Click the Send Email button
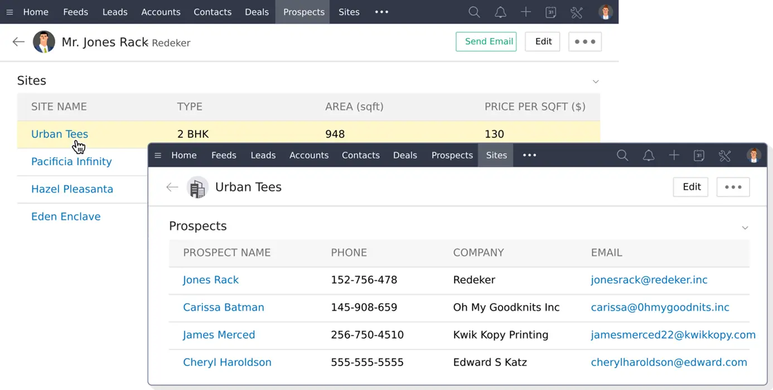Screen dimensions: 773x390 point(486,41)
